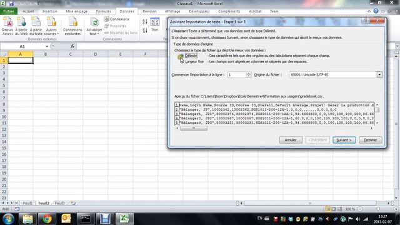Screen dimensions: 400x225
Task: Switch to the Affichage ribbon tab
Action: pyautogui.click(x=172, y=11)
